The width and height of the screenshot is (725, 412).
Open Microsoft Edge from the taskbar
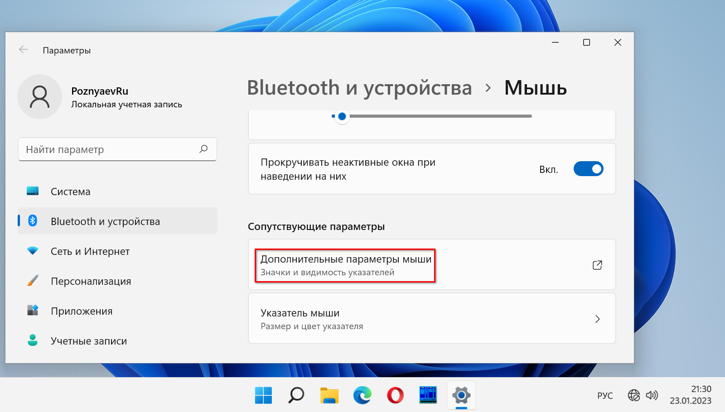(x=362, y=395)
